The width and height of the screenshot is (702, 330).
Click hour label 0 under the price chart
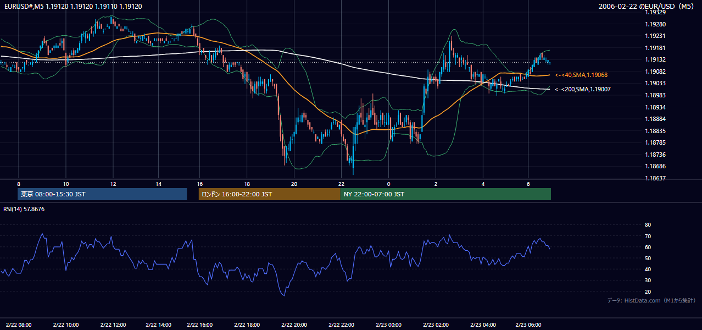[x=388, y=184]
